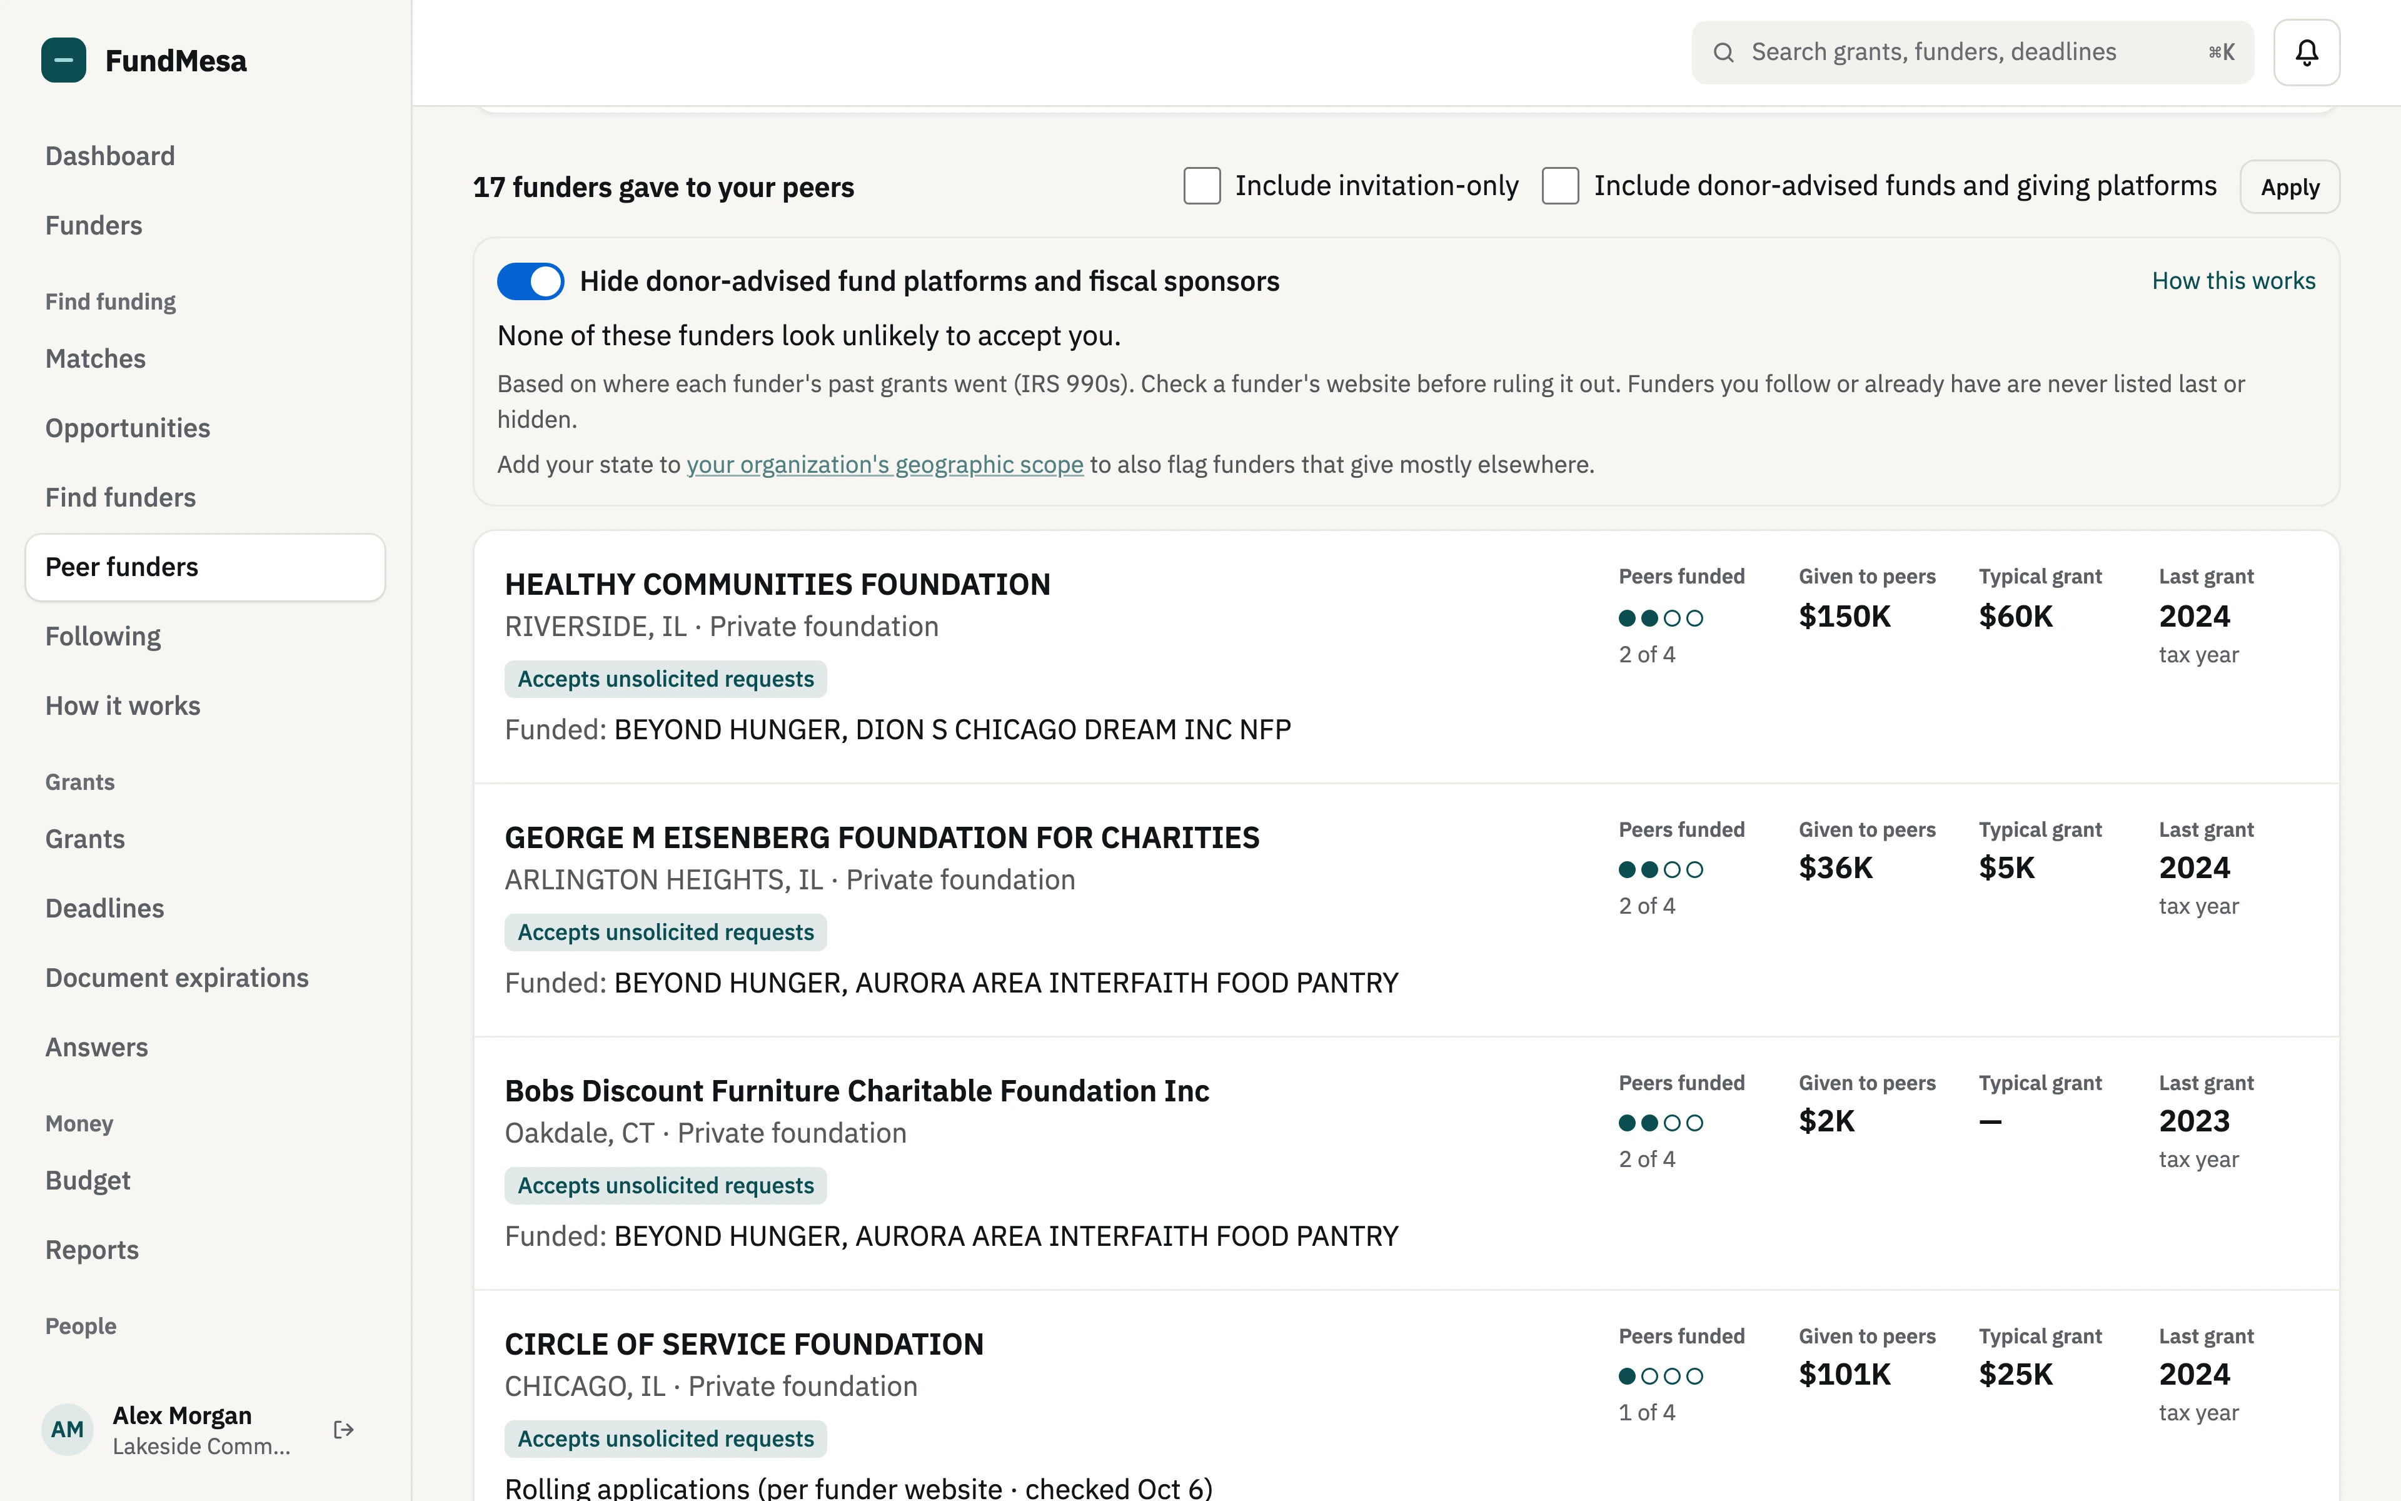
Task: Click Healthy Communities' Accepts unsolicited requests badge
Action: (666, 679)
